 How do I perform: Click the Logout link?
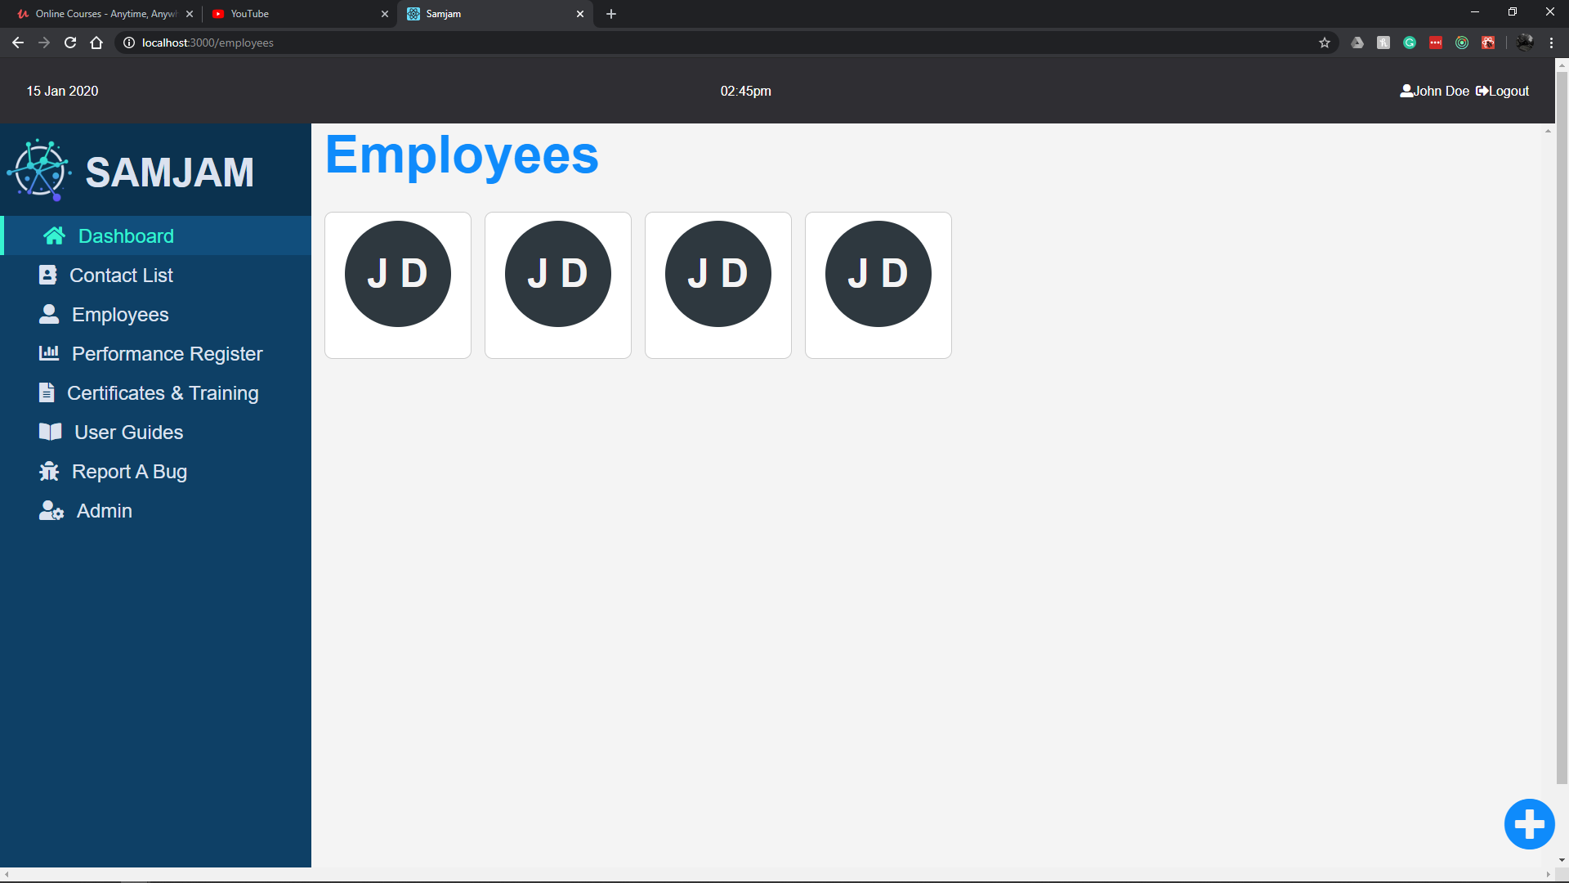point(1502,92)
